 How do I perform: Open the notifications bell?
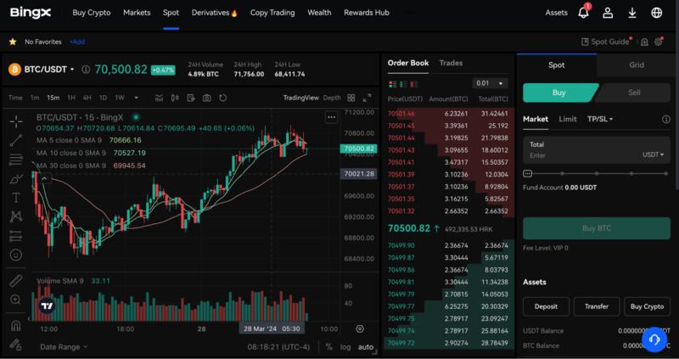click(x=583, y=13)
